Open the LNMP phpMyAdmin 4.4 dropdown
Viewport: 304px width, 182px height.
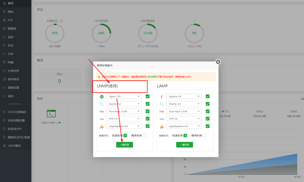[124, 126]
